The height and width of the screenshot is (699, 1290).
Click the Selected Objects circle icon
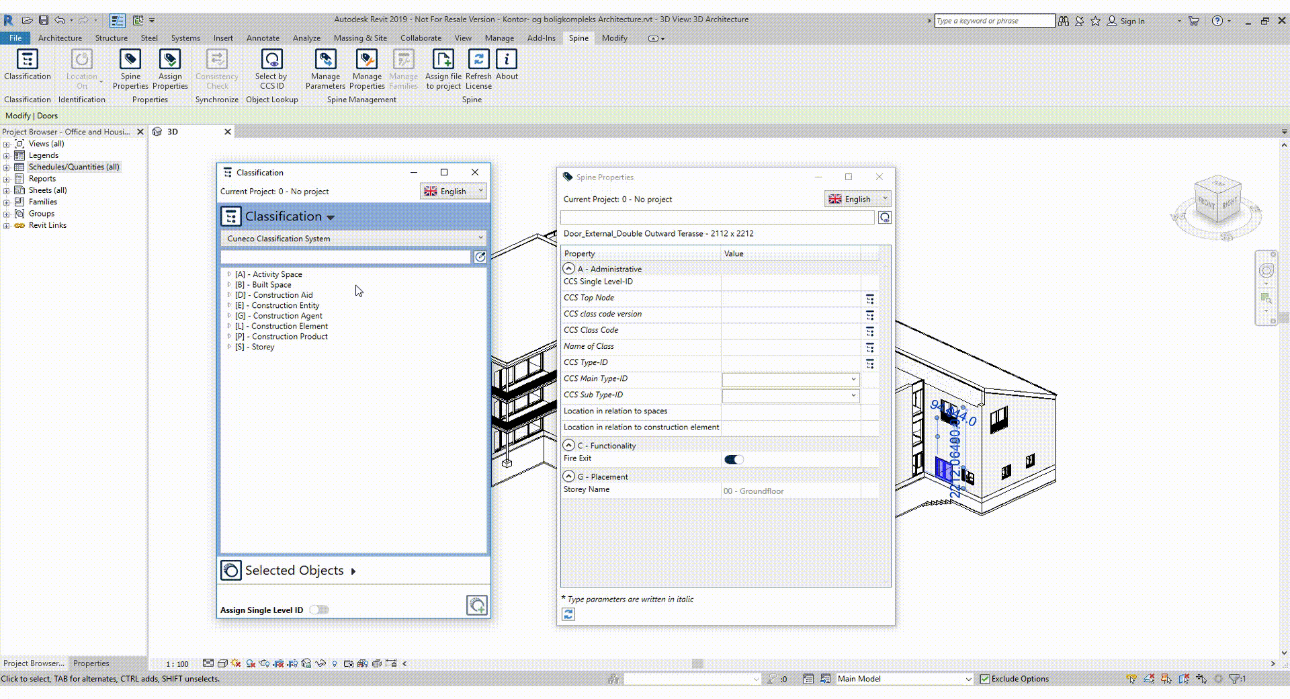point(231,571)
